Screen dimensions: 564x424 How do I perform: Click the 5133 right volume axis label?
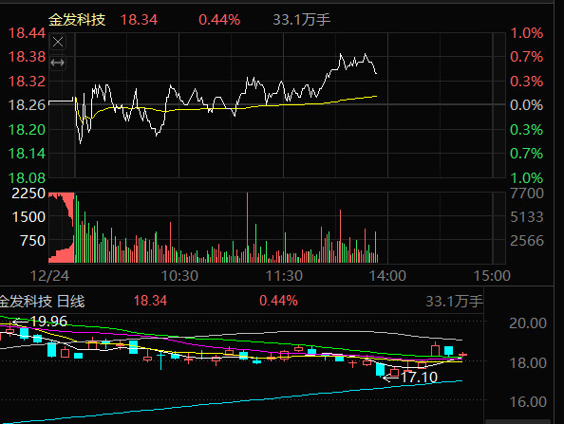tap(527, 217)
